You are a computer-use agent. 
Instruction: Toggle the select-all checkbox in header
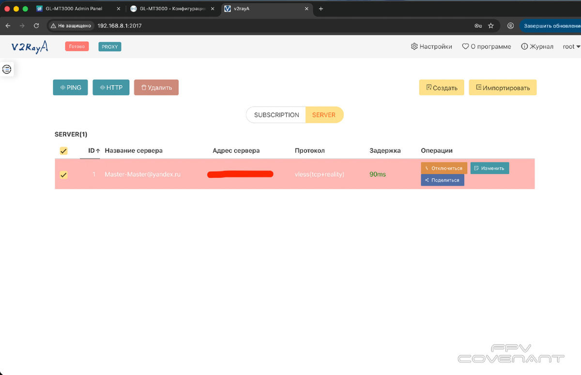[63, 151]
